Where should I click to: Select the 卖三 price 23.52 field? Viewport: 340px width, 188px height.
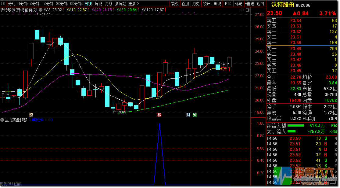click(x=291, y=31)
